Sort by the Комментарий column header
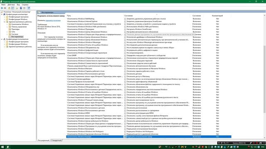Screen dimensions: 266x149 [217, 16]
